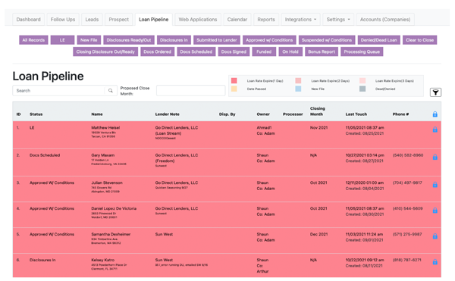The image size is (455, 281).
Task: Click the filter funnel icon
Action: (435, 92)
